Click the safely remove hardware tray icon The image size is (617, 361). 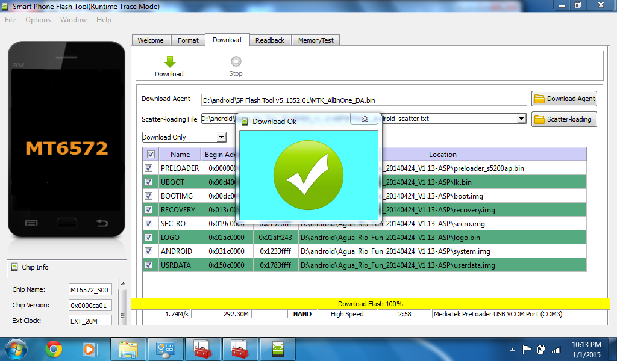tap(541, 349)
